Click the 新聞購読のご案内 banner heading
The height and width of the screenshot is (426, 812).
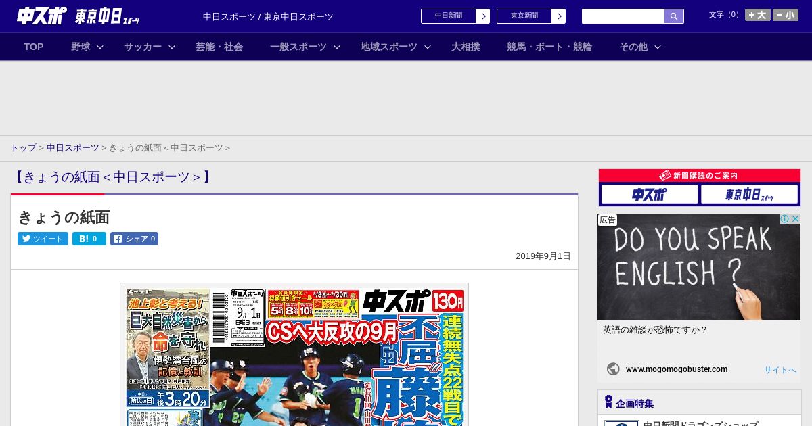tap(700, 176)
